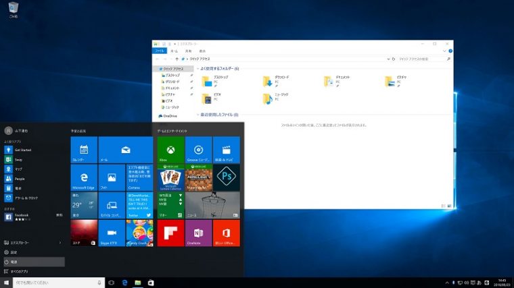The height and width of the screenshot is (288, 514).
Task: Expand the File Explorer jump list arrow
Action: pyautogui.click(x=60, y=243)
